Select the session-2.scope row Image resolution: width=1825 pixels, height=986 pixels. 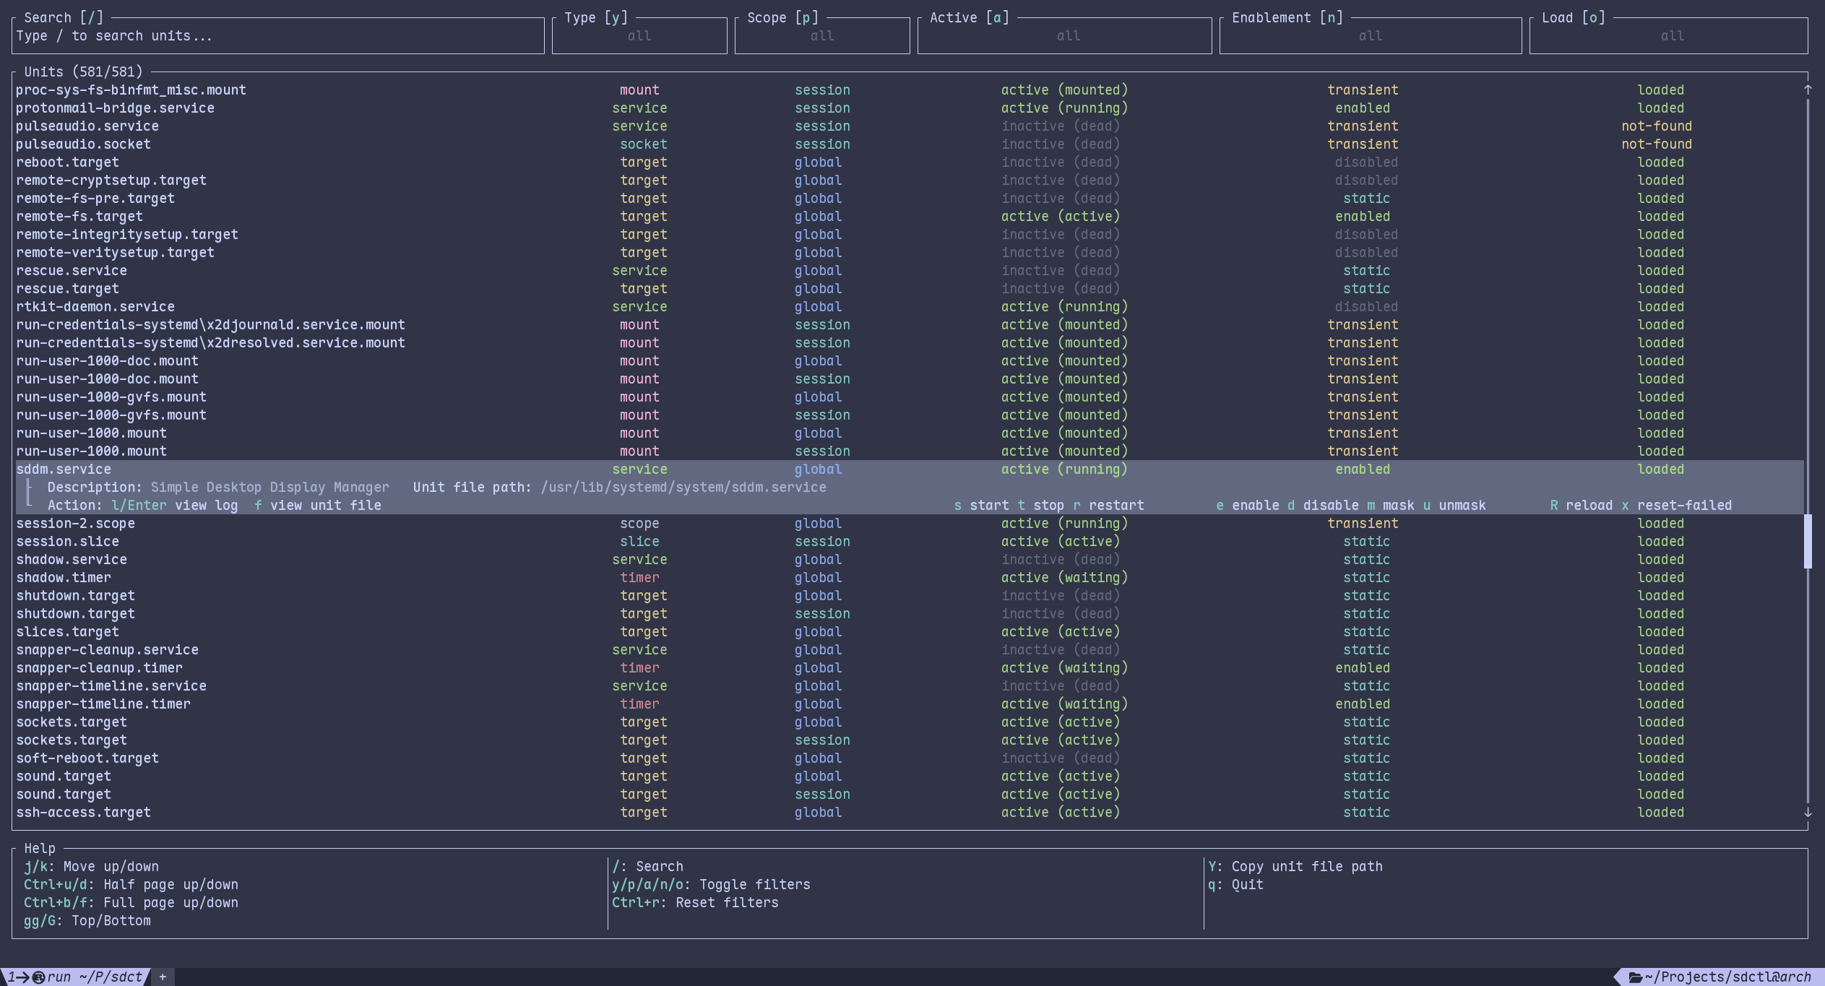tap(910, 523)
